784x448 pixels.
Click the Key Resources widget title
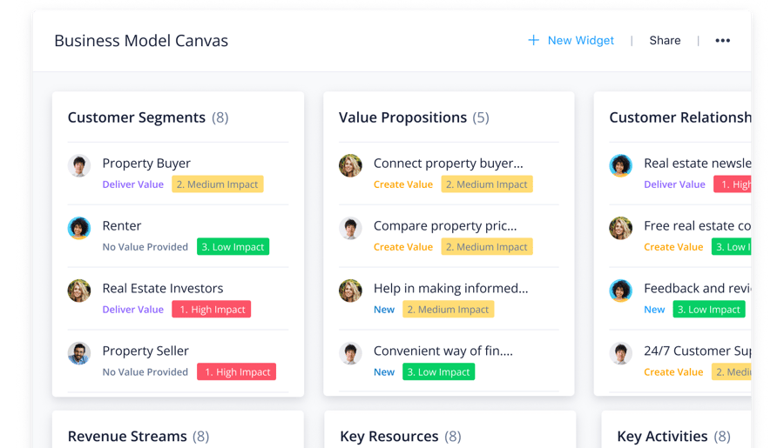pyautogui.click(x=389, y=436)
